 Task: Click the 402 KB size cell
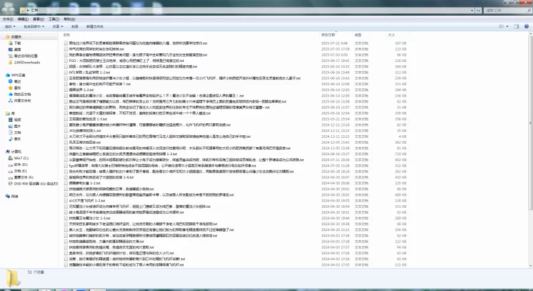click(x=400, y=160)
